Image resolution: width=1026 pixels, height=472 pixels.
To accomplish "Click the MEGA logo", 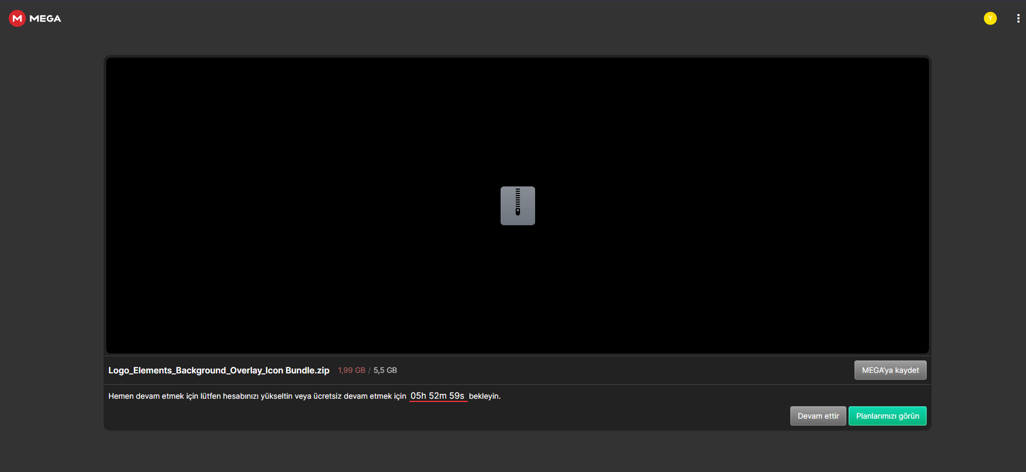I will [x=35, y=18].
